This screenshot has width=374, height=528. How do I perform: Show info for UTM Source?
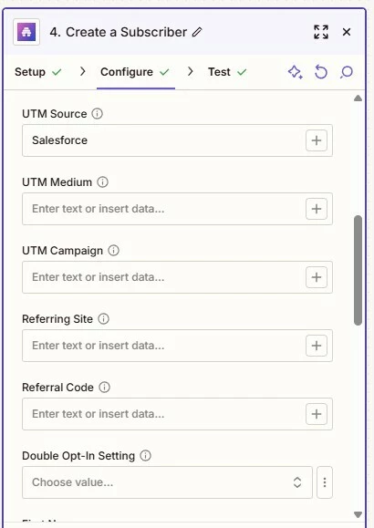(x=97, y=114)
